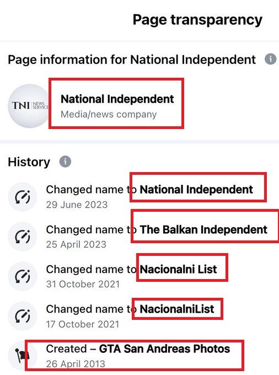
Task: Open the National Independent page name
Action: click(117, 99)
